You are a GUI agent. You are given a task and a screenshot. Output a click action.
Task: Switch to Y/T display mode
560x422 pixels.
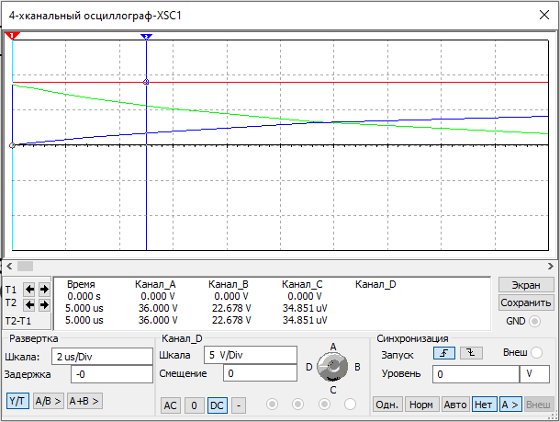click(x=17, y=401)
